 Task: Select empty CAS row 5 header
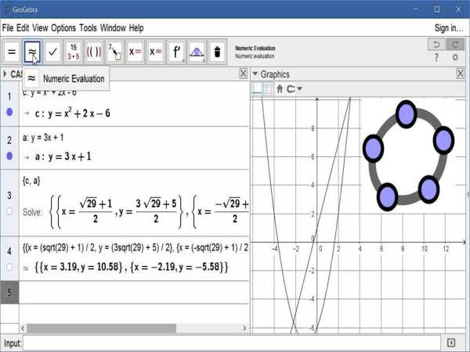(9, 293)
